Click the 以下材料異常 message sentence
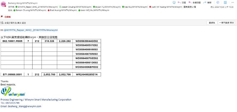The image size is (237, 112). 29,37
